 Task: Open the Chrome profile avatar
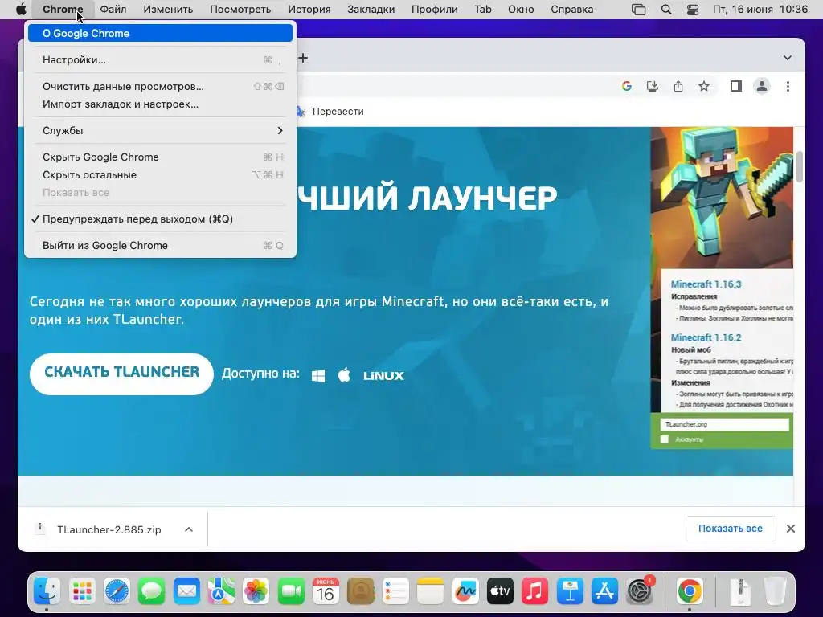[762, 86]
